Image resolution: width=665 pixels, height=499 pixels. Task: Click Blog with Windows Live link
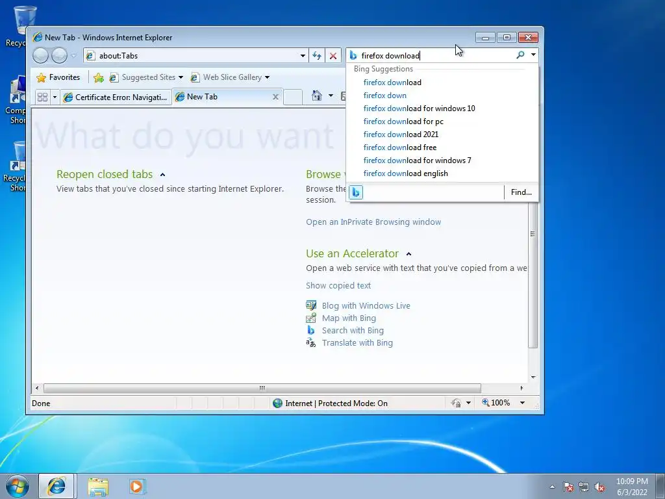click(366, 305)
